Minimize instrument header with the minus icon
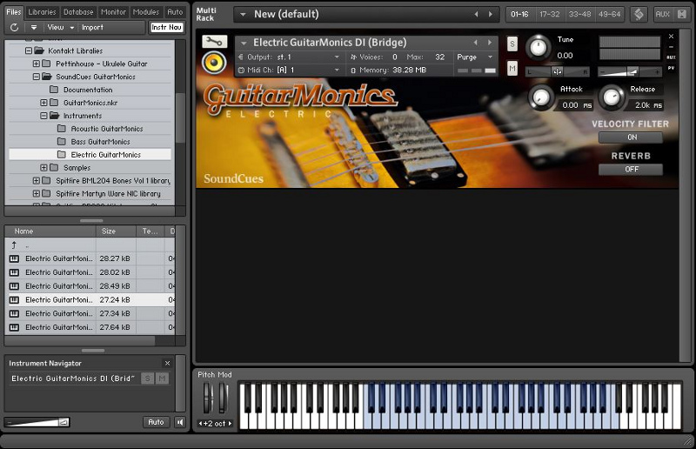Viewport: 696px width, 449px height. click(671, 47)
